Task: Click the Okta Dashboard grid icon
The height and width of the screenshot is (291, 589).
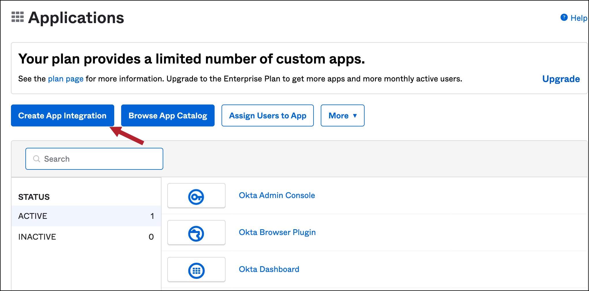Action: click(x=196, y=271)
